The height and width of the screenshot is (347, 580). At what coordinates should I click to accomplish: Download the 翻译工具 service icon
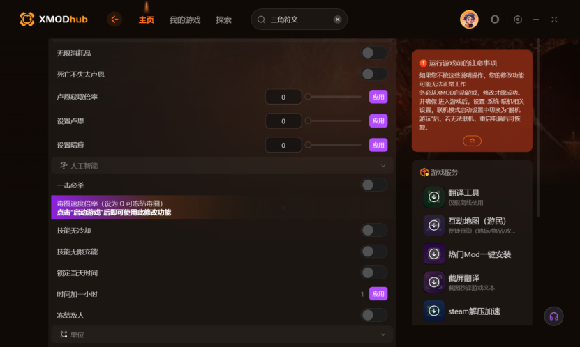[434, 197]
